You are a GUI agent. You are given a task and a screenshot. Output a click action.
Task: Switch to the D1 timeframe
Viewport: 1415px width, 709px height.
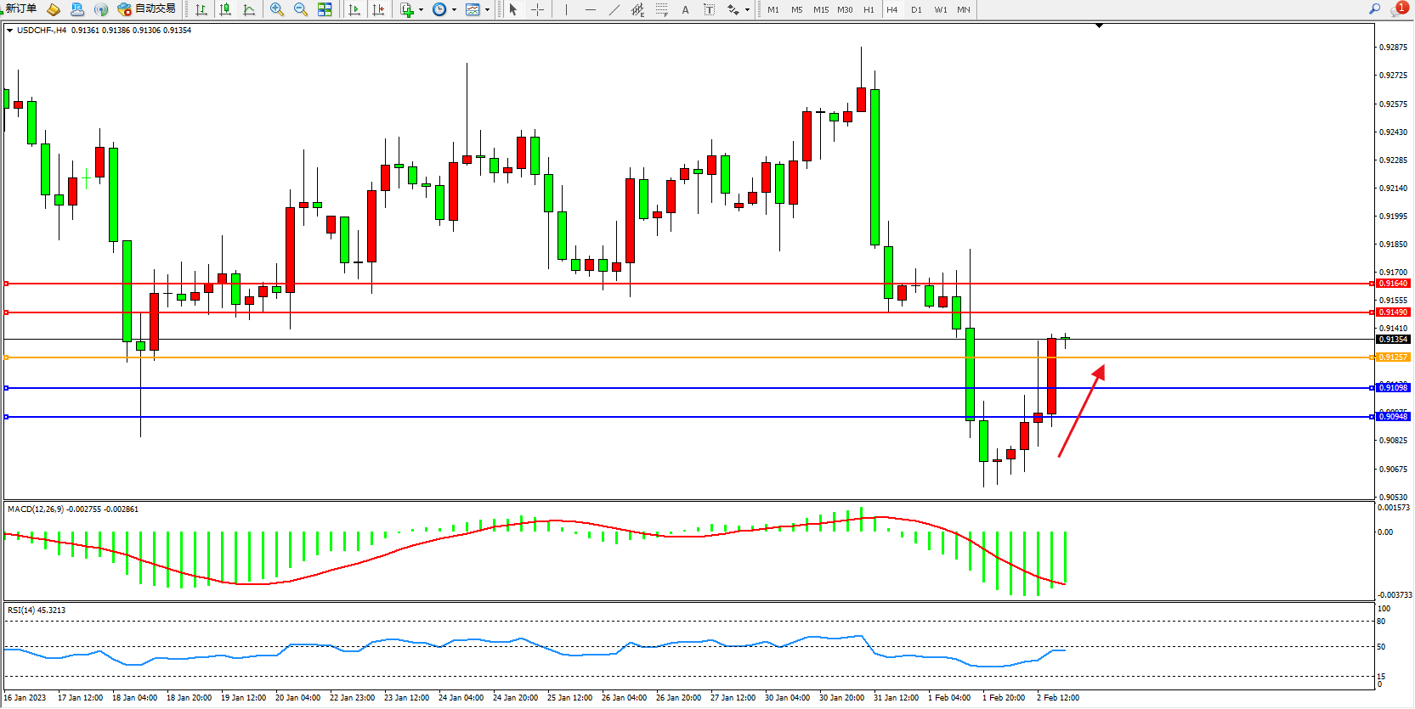point(916,9)
